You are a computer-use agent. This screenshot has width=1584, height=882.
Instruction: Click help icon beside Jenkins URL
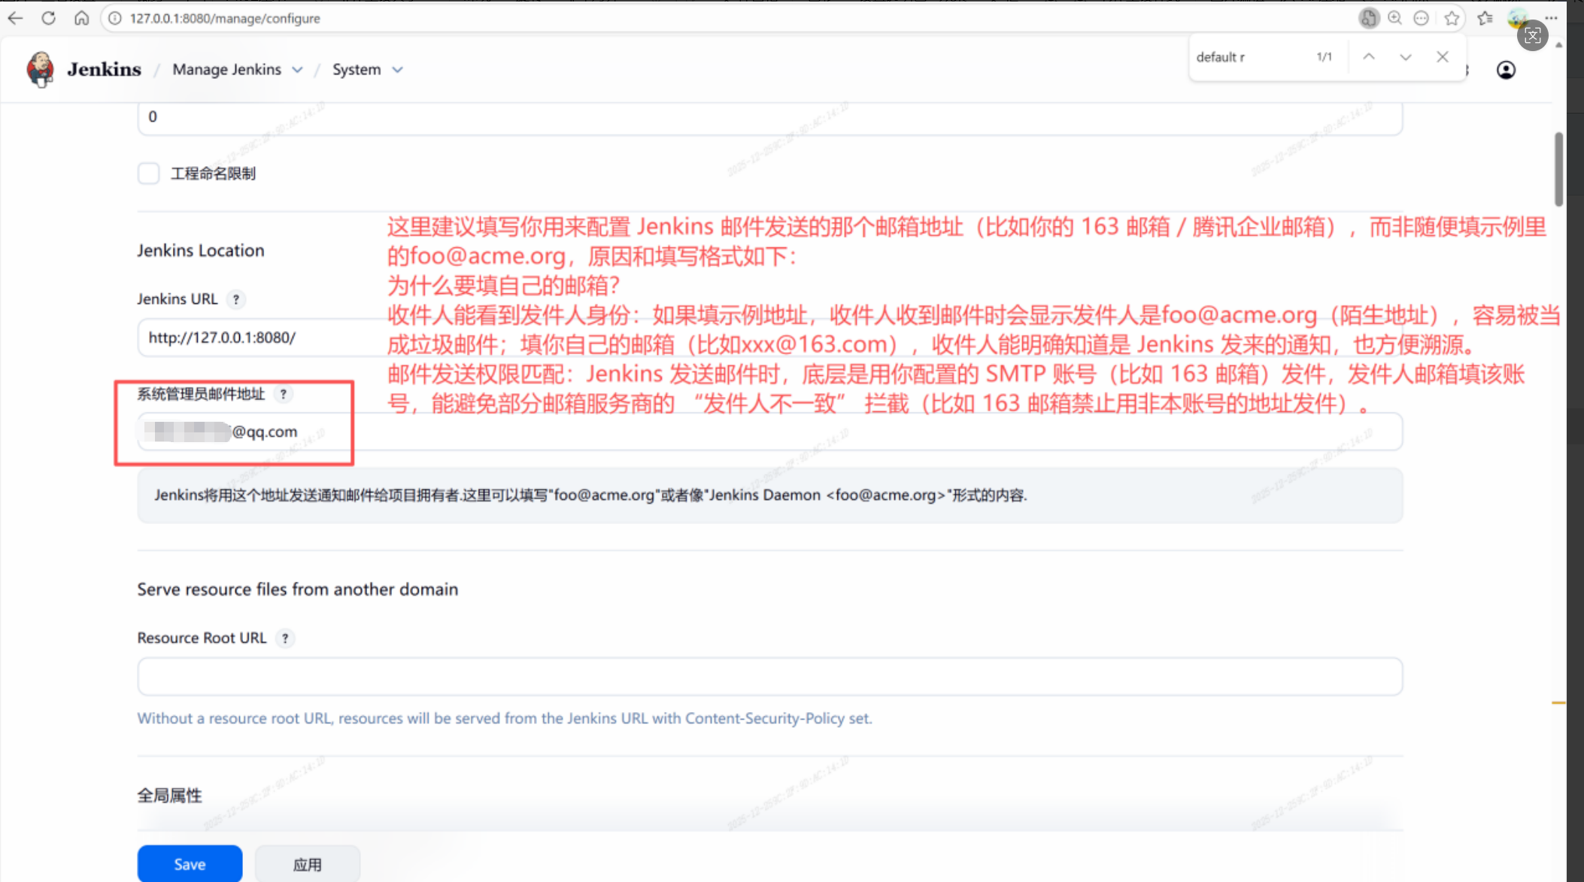coord(236,299)
